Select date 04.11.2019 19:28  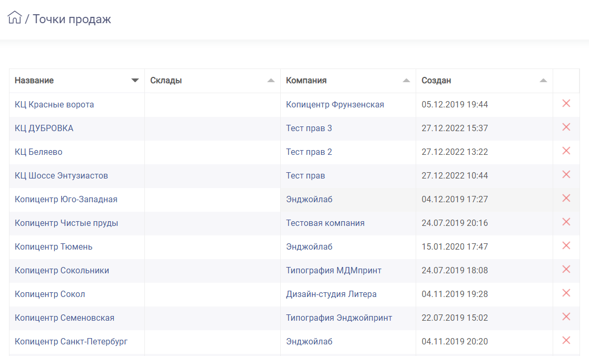click(455, 294)
